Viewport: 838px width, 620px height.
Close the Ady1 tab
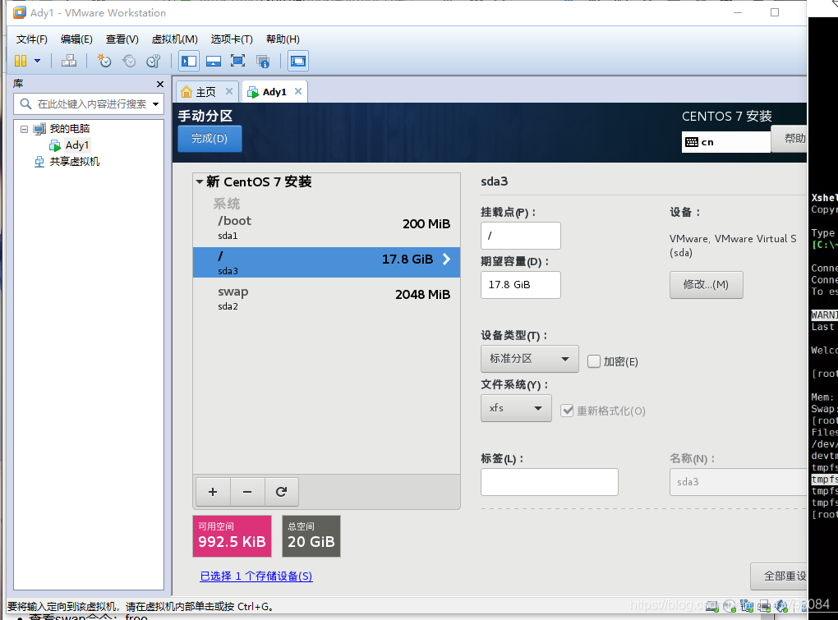click(x=298, y=91)
